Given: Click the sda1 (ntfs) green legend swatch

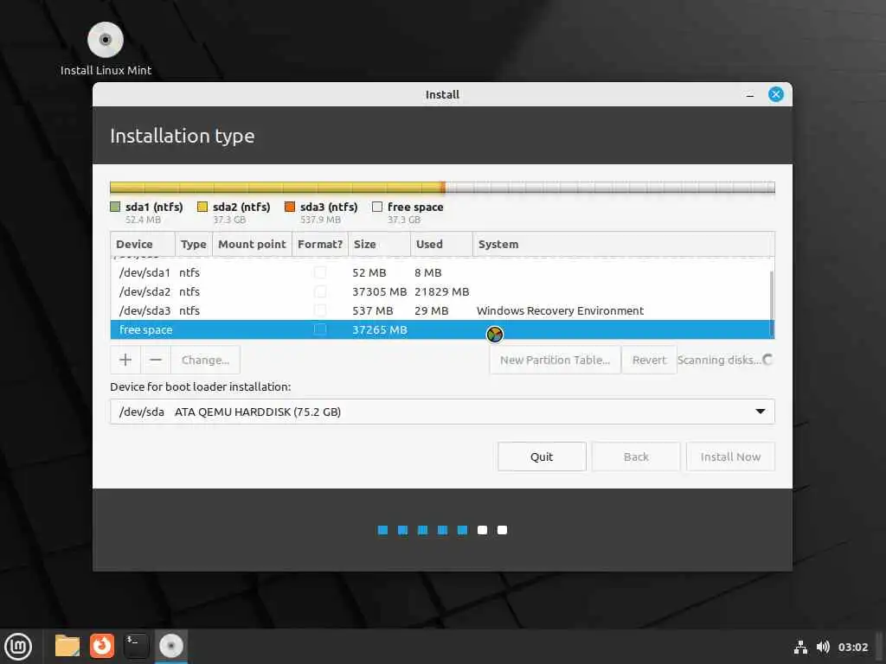Looking at the screenshot, I should [x=115, y=207].
